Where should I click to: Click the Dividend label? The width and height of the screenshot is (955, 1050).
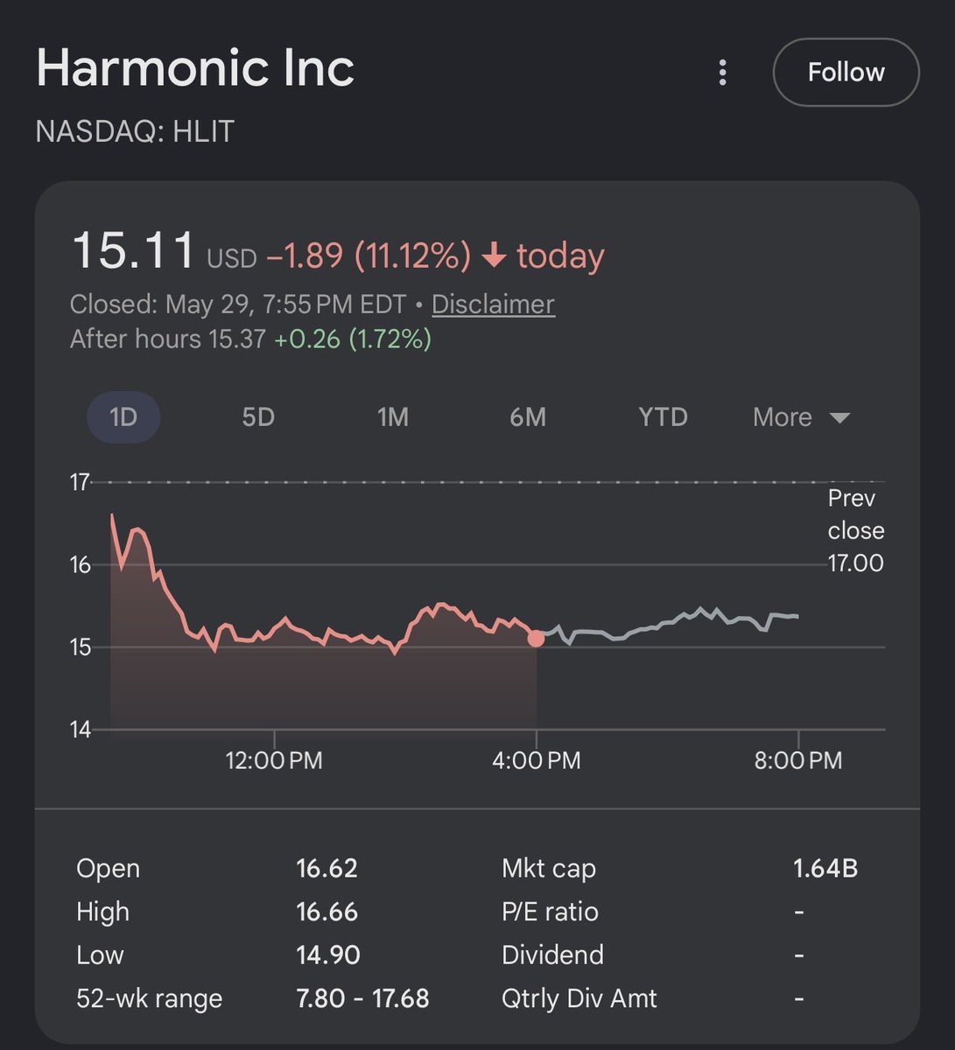tap(552, 955)
